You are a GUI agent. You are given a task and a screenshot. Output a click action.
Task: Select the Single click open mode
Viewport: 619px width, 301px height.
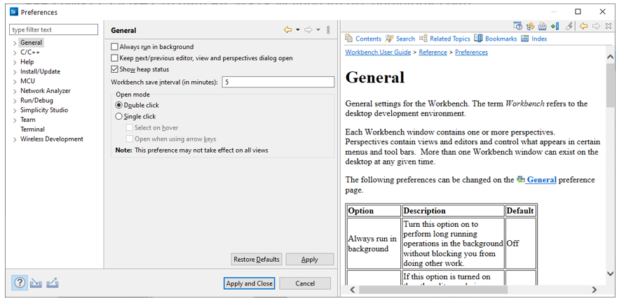coord(119,116)
